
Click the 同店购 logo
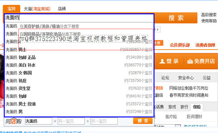click(x=14, y=121)
